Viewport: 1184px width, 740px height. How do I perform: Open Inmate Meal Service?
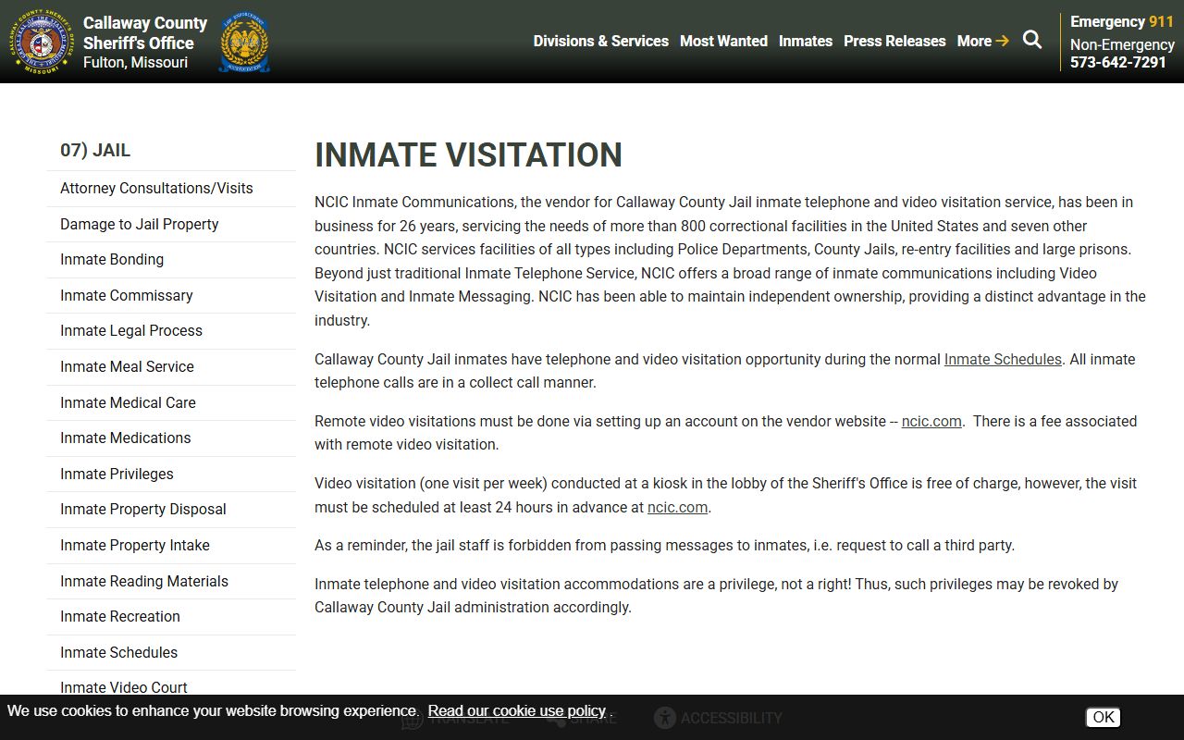coord(171,366)
